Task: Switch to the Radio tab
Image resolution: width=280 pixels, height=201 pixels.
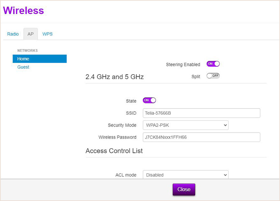Action: point(13,34)
